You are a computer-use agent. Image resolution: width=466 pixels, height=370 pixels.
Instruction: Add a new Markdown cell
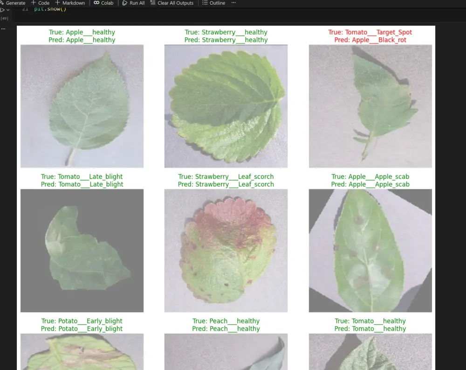tap(70, 3)
